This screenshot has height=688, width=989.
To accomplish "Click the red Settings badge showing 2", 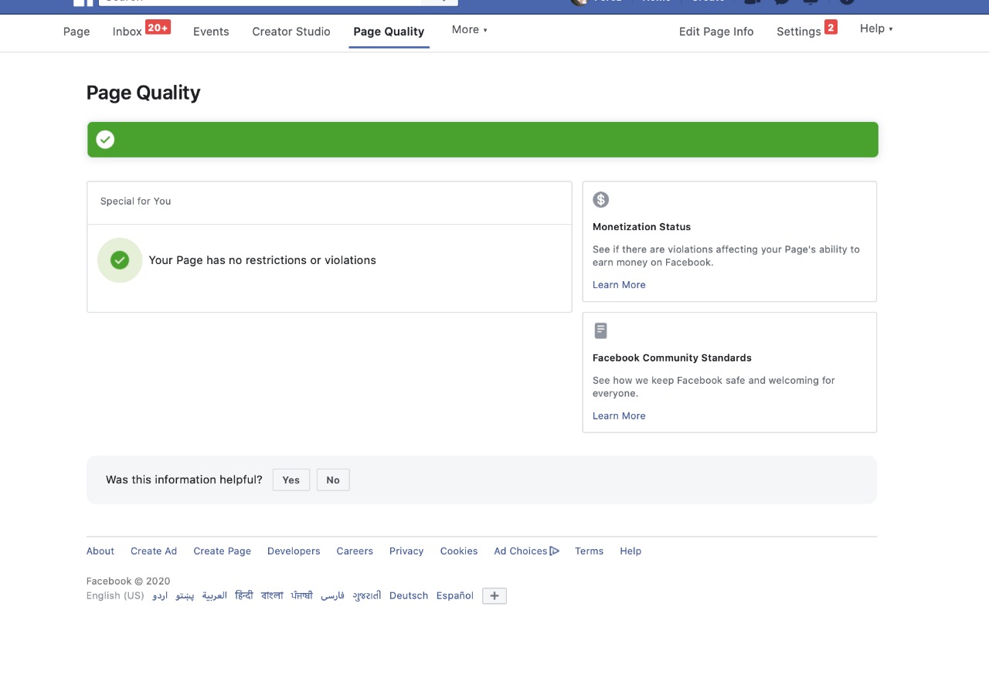I will (x=831, y=28).
